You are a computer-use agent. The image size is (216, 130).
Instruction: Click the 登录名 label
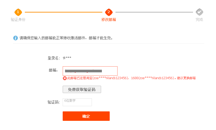tap(54, 58)
